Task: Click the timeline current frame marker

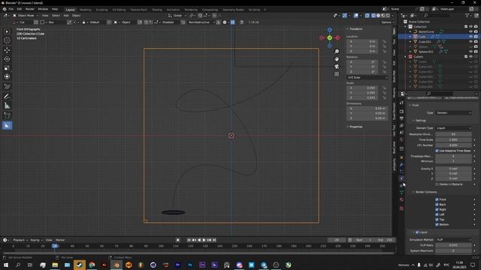Action: click(x=55, y=246)
